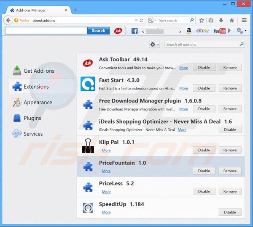The image size is (253, 227).
Task: Click magnifier in Search all add-ons
Action: pyautogui.click(x=241, y=44)
